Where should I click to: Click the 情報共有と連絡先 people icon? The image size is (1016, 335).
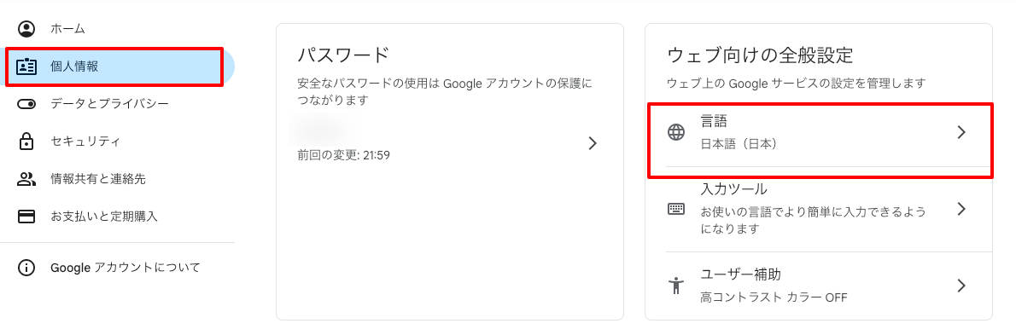(x=26, y=178)
